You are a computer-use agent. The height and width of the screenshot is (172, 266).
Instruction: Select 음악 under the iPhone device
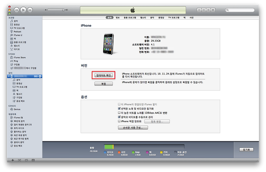[x=17, y=80]
